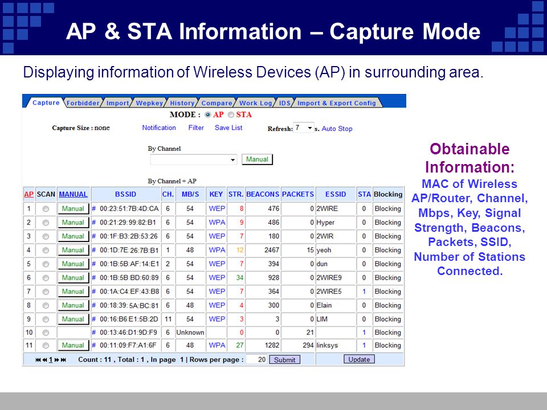Click the # icon beside BSSID 00:1F:B3:2B:53:26
Screen dimensions: 547x410
pos(93,236)
